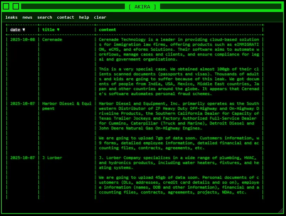Click the date cell in Harbor Diesel row
Screen dimensions: 286x216
[x=23, y=103]
